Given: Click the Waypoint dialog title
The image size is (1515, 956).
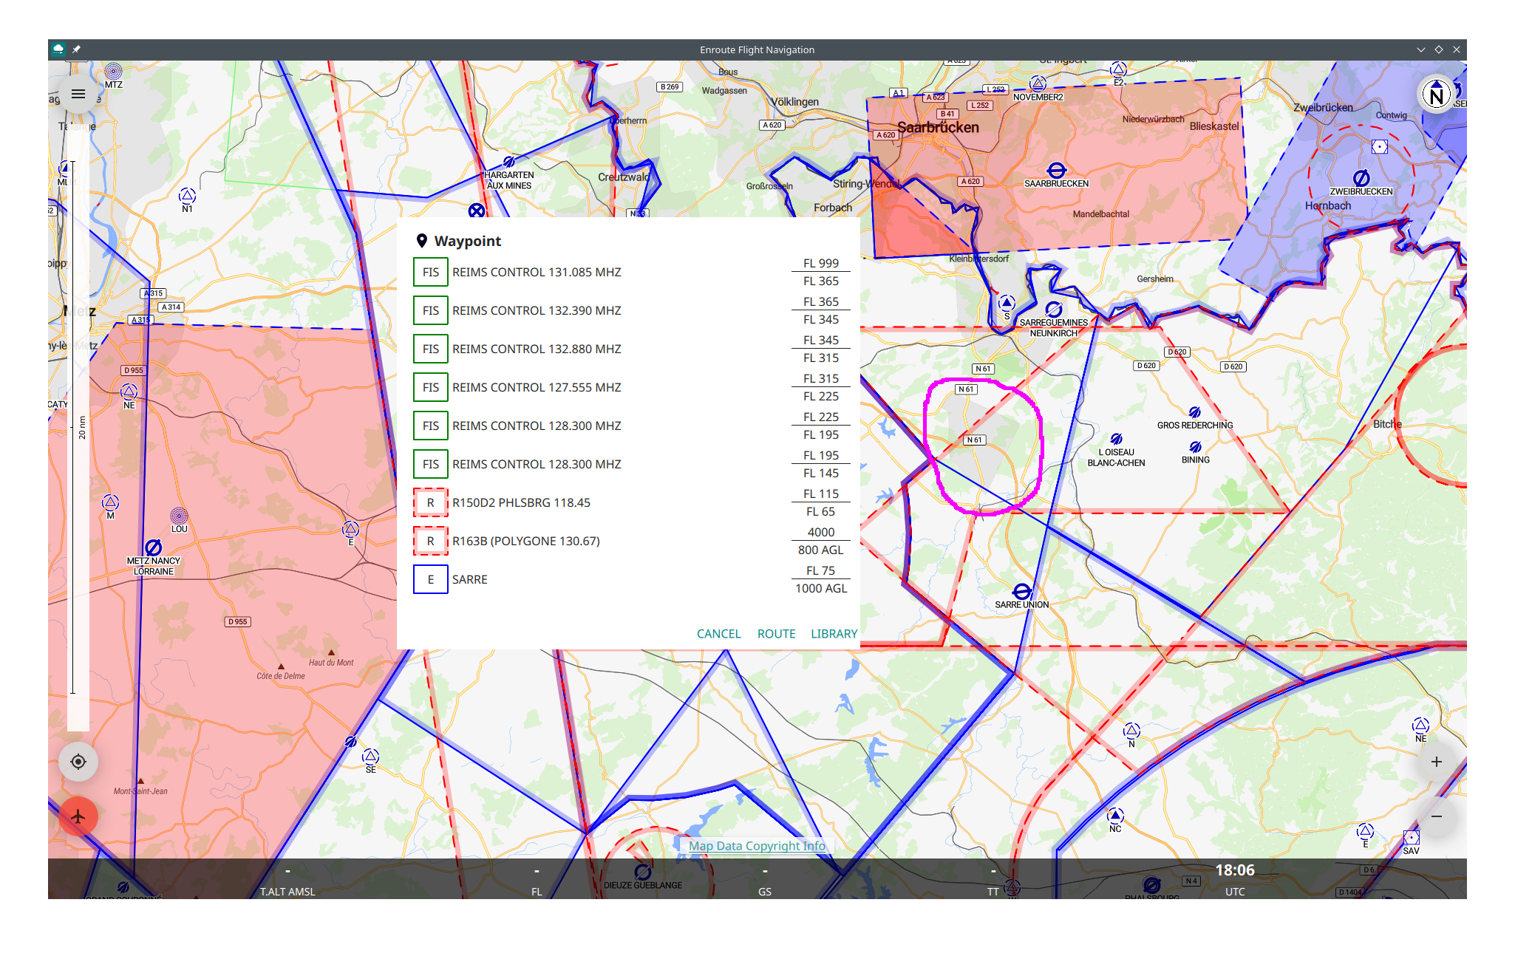Looking at the screenshot, I should point(467,241).
